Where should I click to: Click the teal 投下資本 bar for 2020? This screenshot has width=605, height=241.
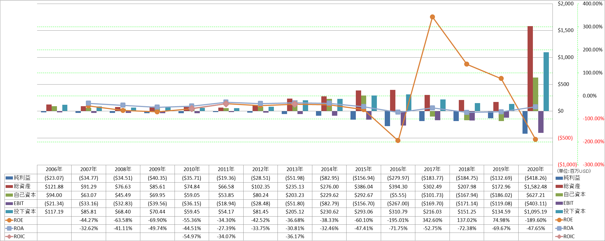(546, 81)
